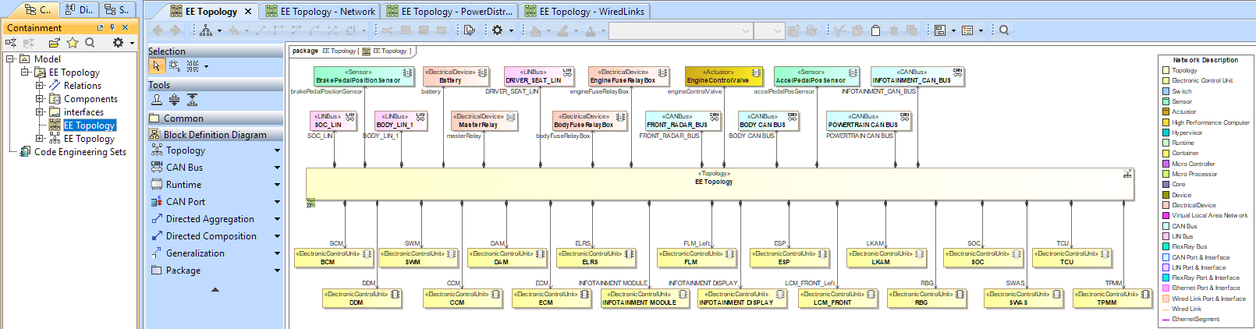
Task: Select the CAN Port palette tool
Action: (185, 202)
